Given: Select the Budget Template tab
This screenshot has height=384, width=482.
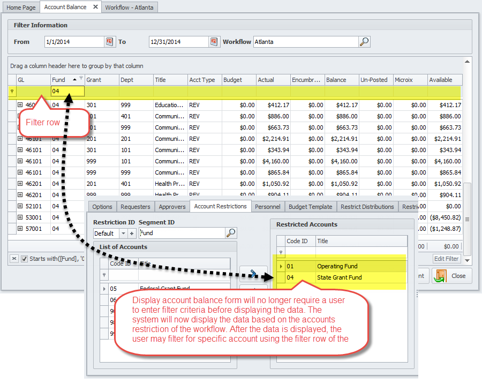Looking at the screenshot, I should [310, 207].
